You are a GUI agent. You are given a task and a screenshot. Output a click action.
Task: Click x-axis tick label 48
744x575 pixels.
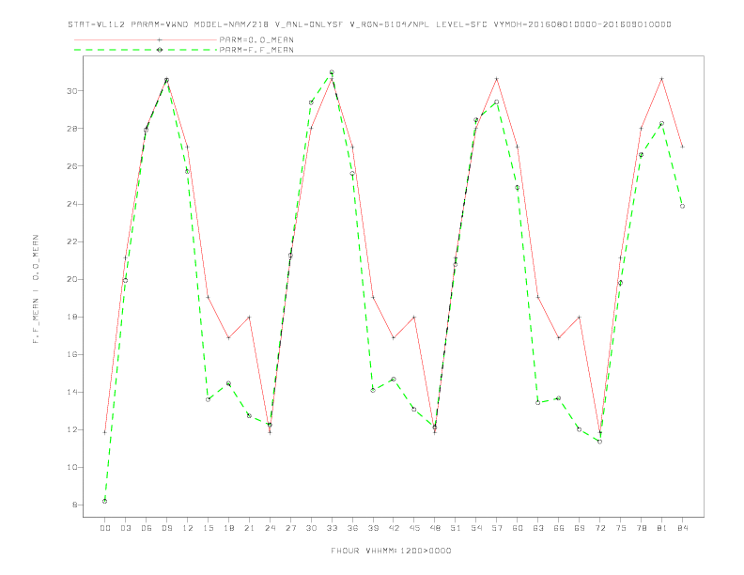point(435,528)
